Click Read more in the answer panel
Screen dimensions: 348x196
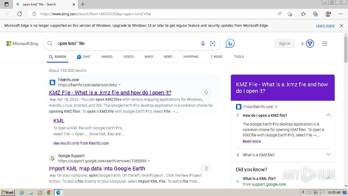click(x=252, y=141)
